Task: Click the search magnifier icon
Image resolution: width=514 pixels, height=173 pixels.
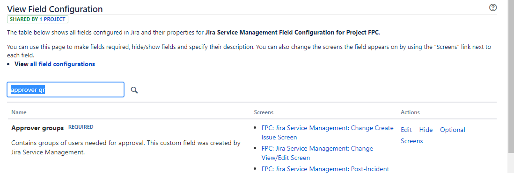Action: pos(134,90)
